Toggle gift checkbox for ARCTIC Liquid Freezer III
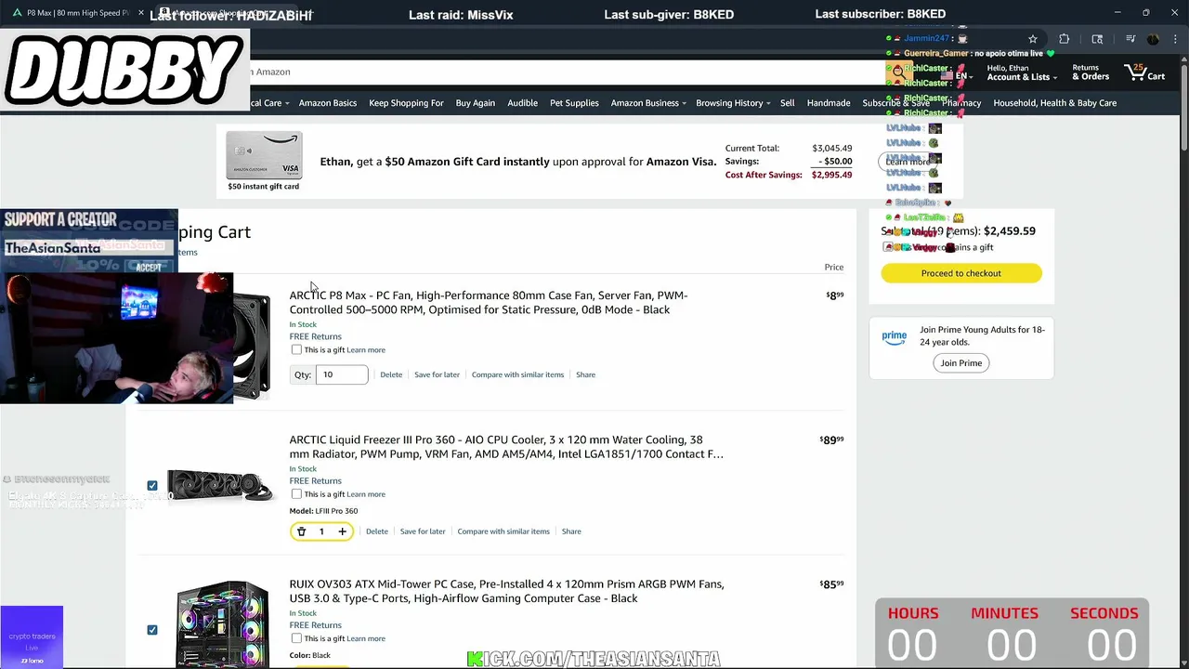The image size is (1189, 669). (296, 494)
